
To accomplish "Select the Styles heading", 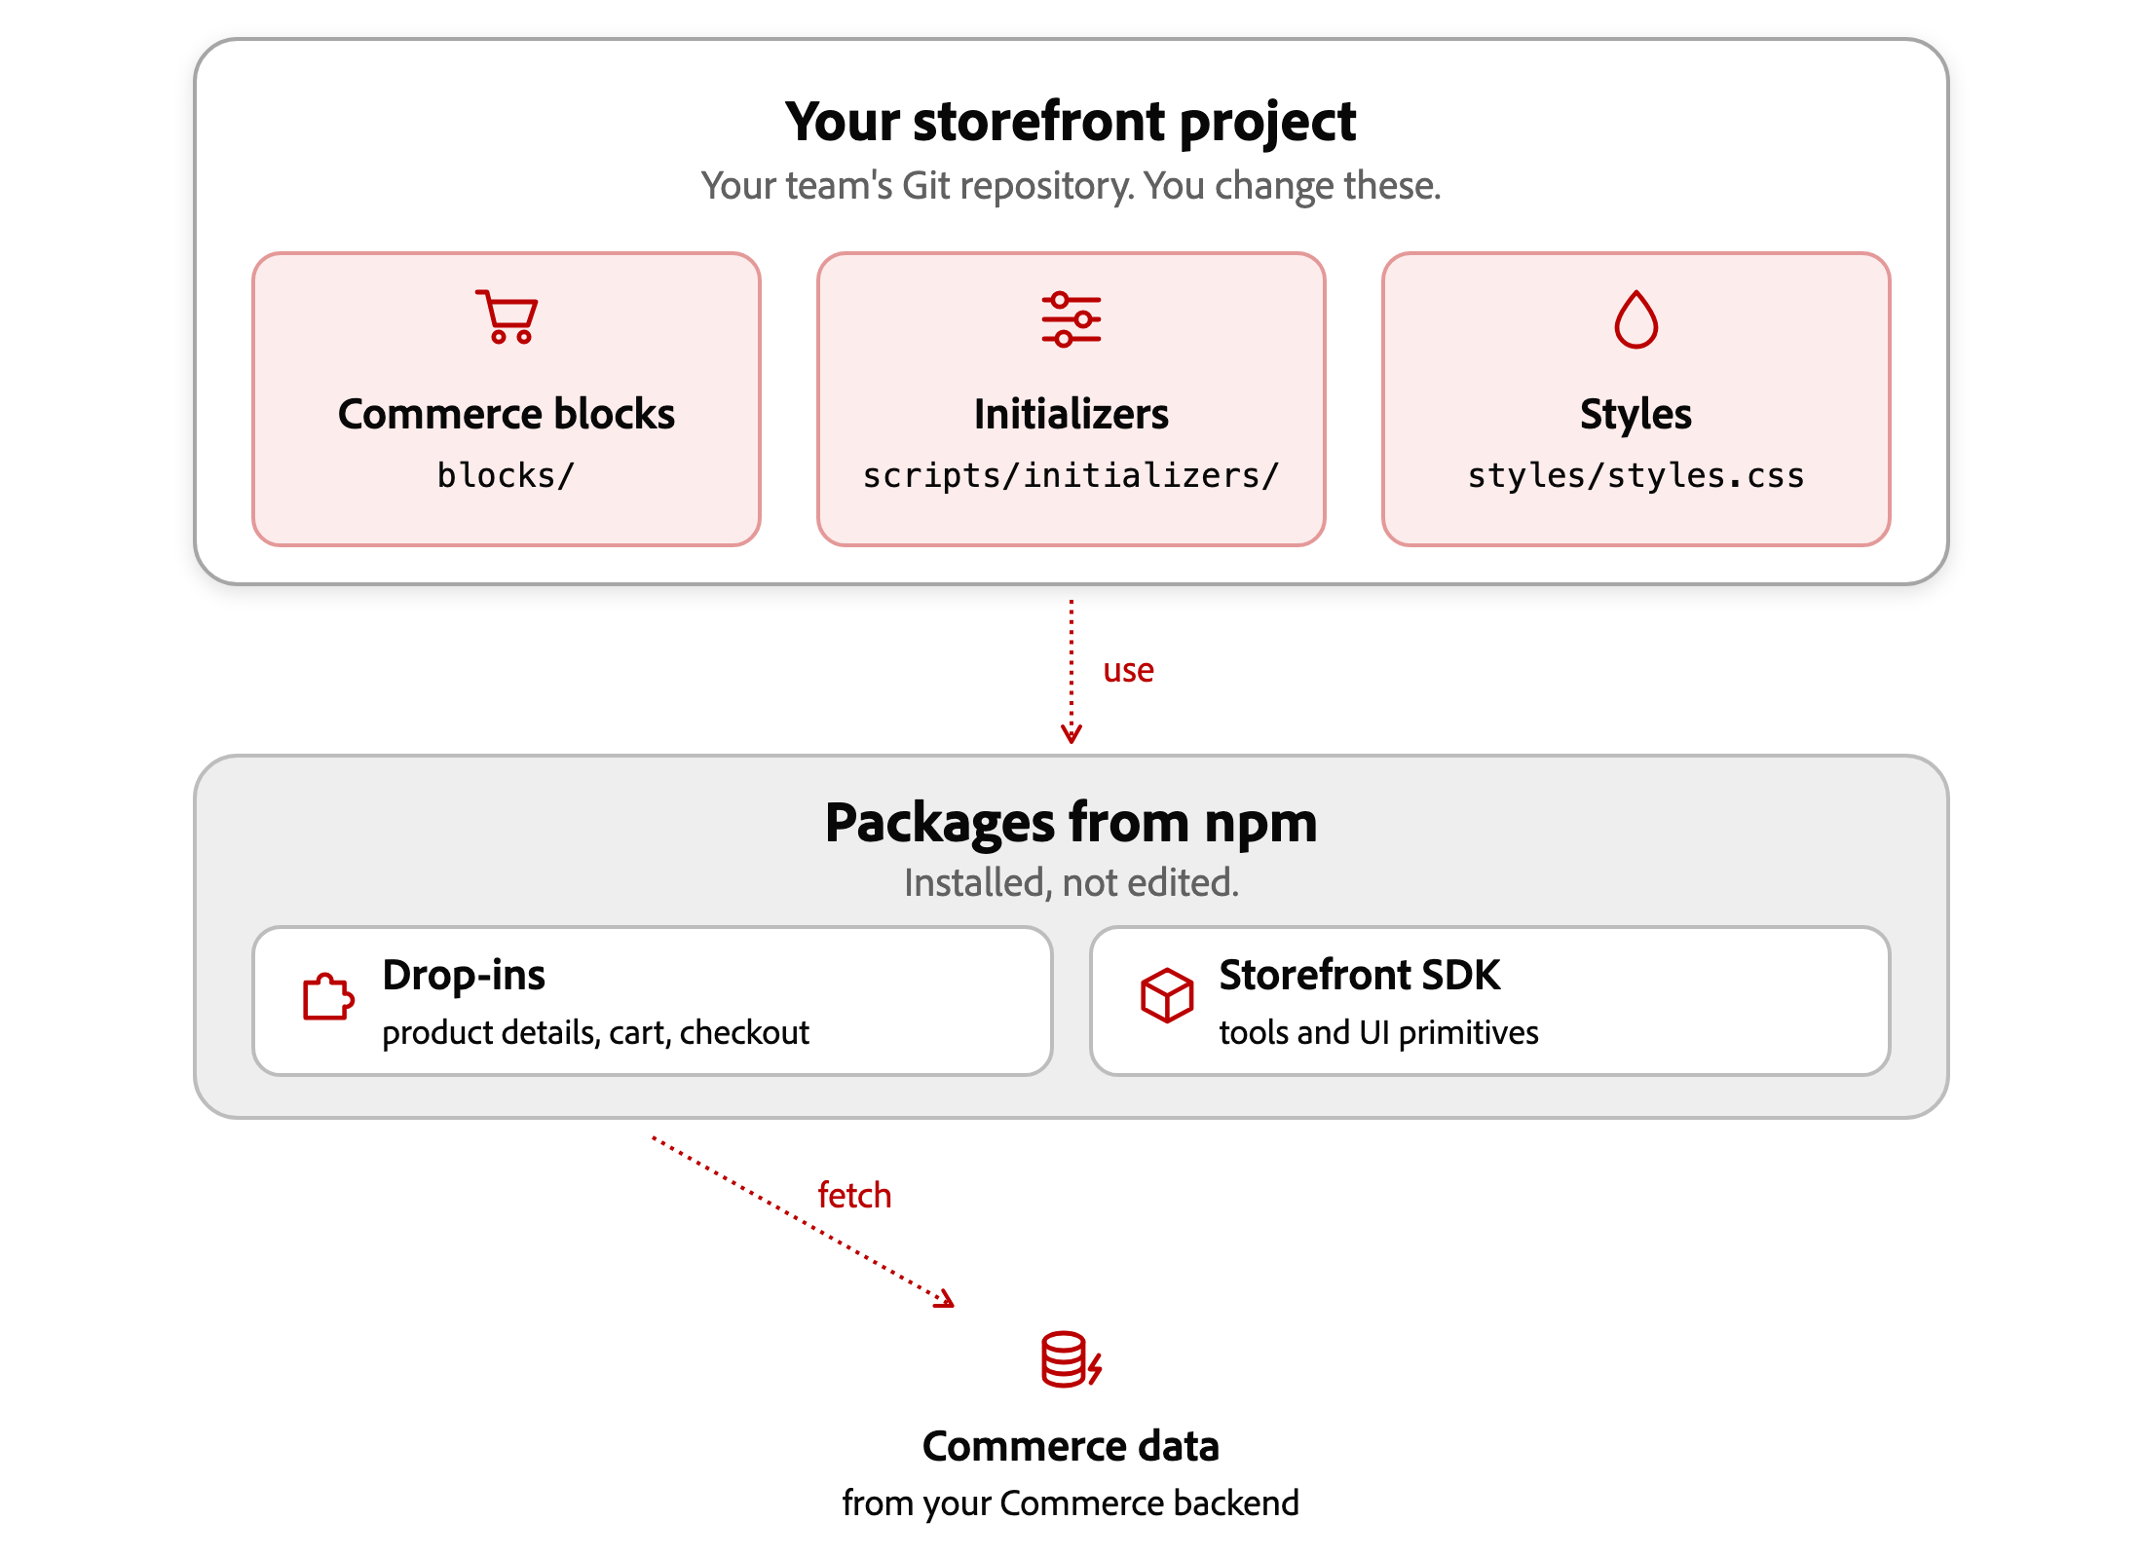I will click(x=1636, y=416).
